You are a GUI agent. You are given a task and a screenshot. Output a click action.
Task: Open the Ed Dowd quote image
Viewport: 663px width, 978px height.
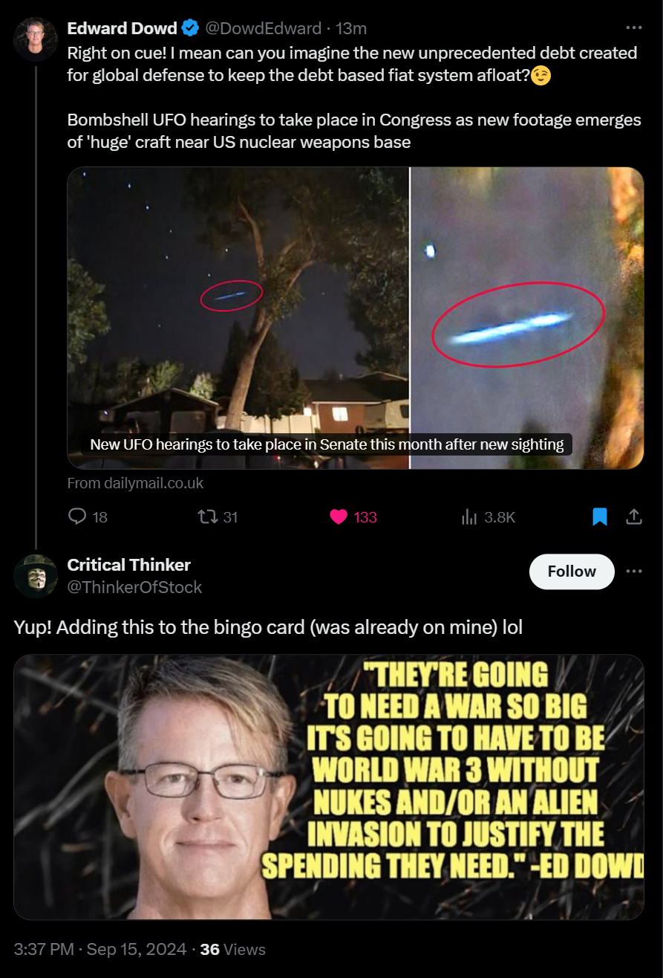pyautogui.click(x=329, y=787)
